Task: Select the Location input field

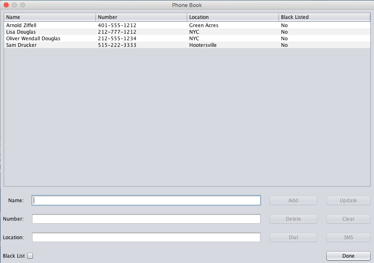Action: click(x=146, y=237)
